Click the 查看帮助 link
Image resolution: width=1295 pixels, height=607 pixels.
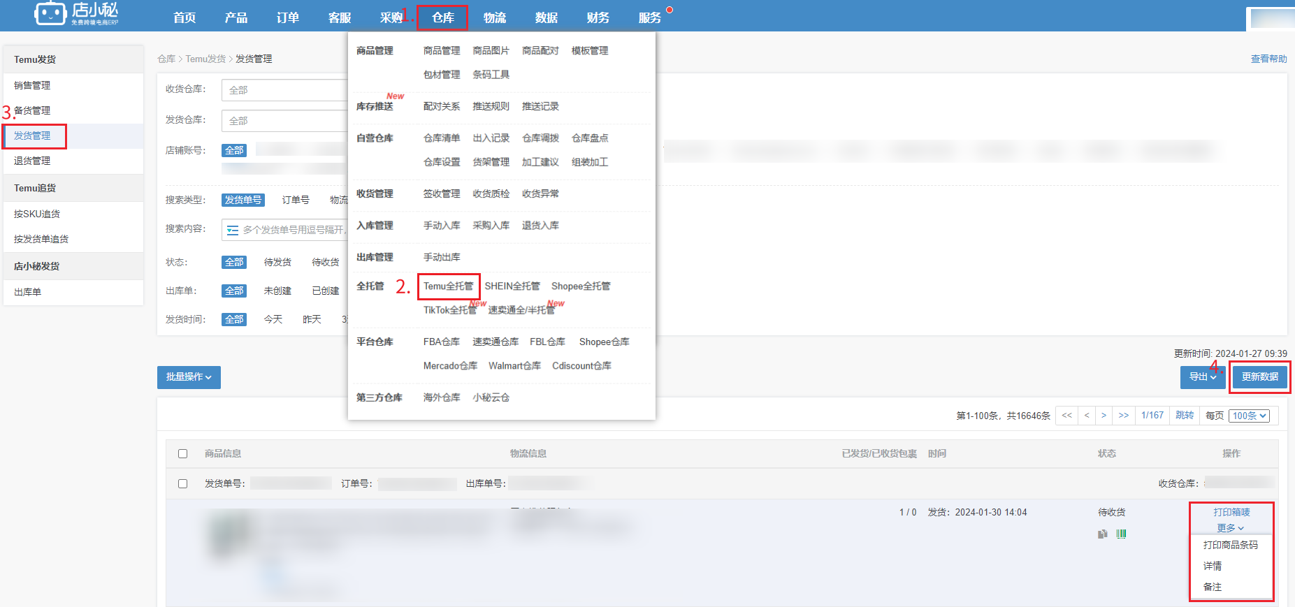[x=1269, y=59]
